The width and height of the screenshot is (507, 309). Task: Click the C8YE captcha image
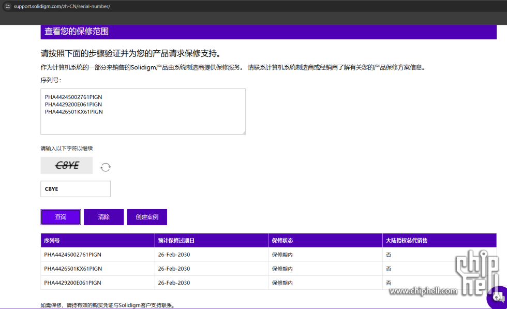(x=67, y=165)
